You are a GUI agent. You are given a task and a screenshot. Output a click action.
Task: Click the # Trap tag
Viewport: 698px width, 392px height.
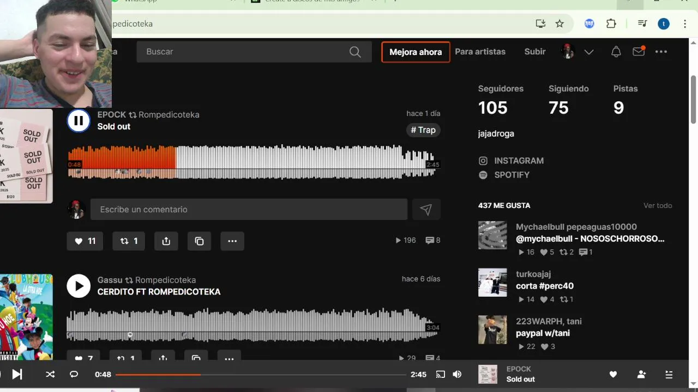pyautogui.click(x=423, y=130)
